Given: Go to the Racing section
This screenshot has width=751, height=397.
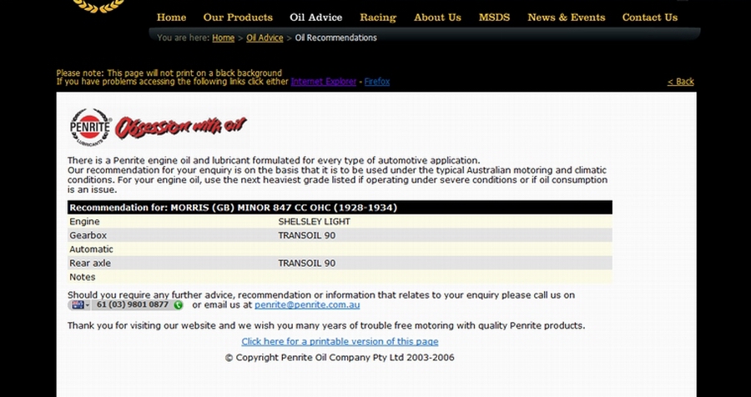Looking at the screenshot, I should tap(378, 18).
